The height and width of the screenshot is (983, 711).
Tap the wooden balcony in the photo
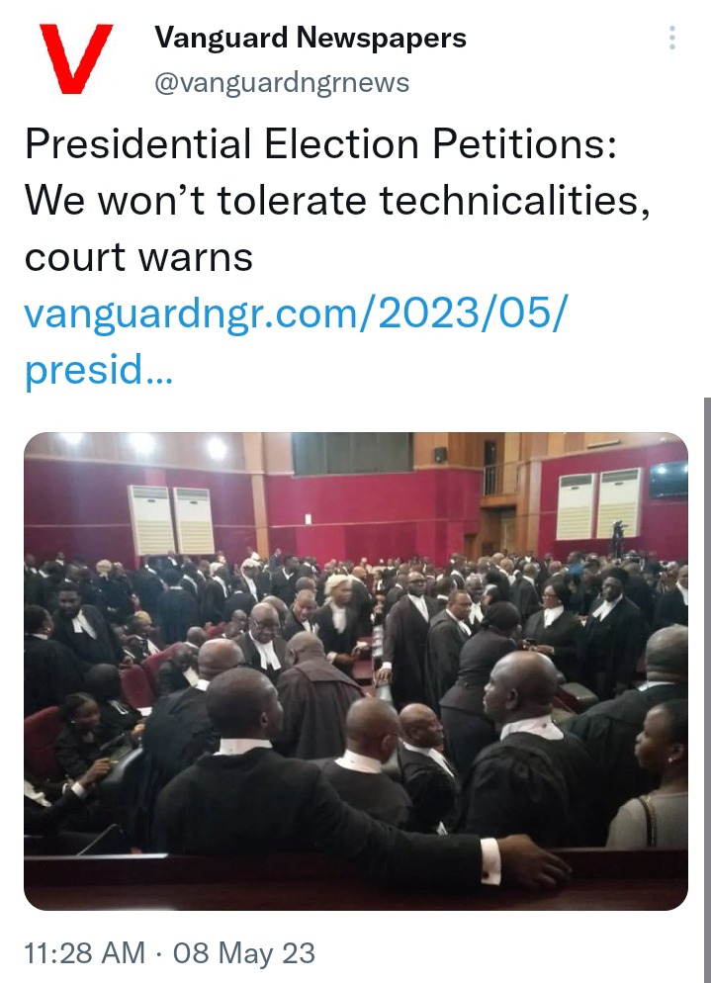coord(500,482)
